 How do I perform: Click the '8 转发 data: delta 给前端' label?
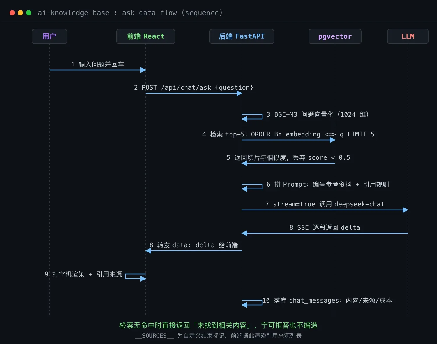pyautogui.click(x=194, y=245)
